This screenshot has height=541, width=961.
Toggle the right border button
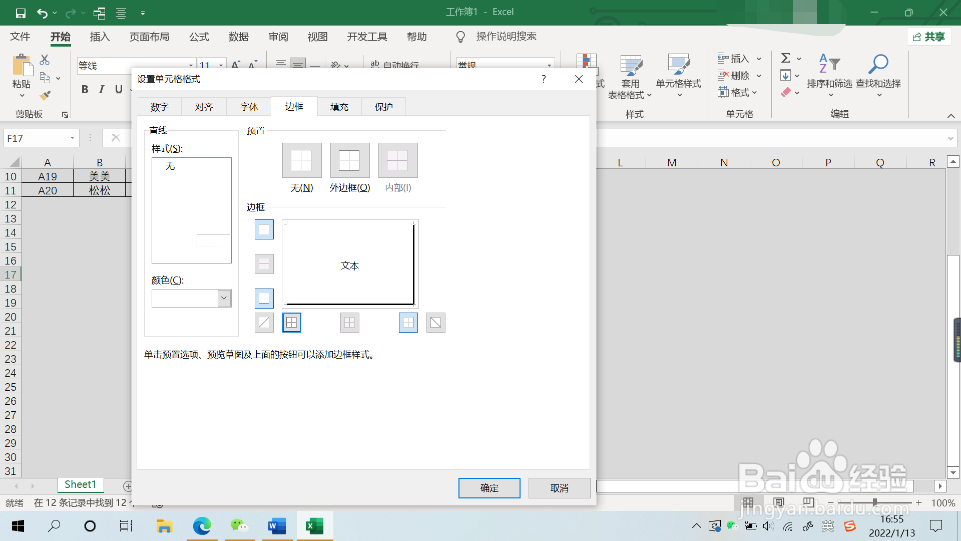pyautogui.click(x=408, y=323)
